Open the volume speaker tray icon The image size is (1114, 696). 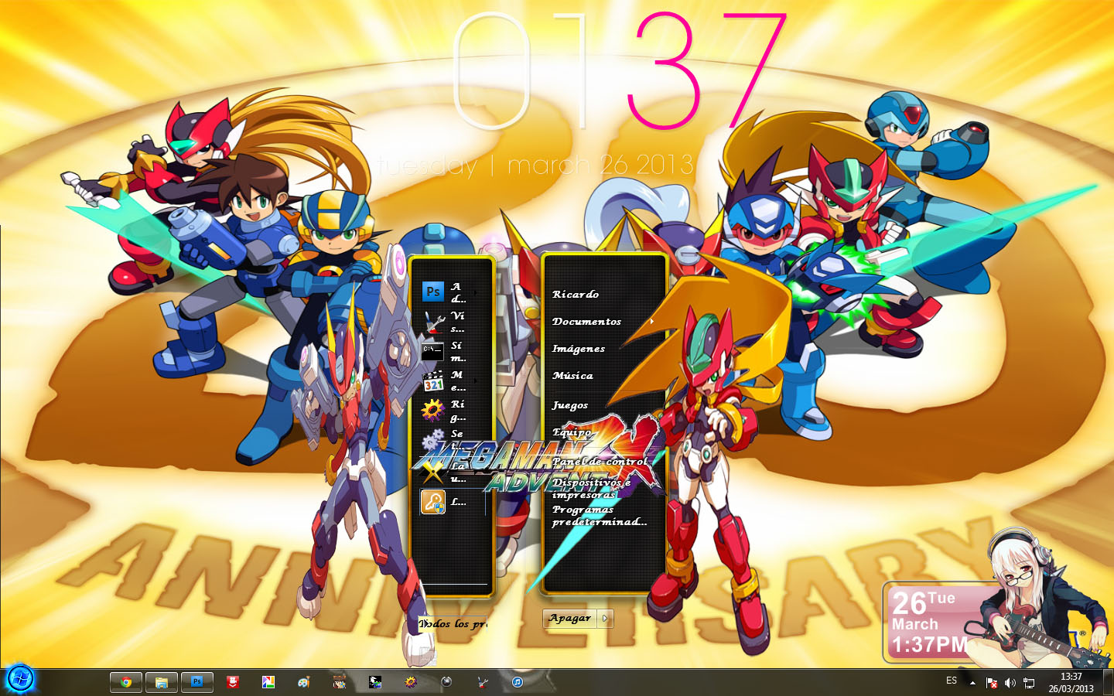(x=1010, y=683)
